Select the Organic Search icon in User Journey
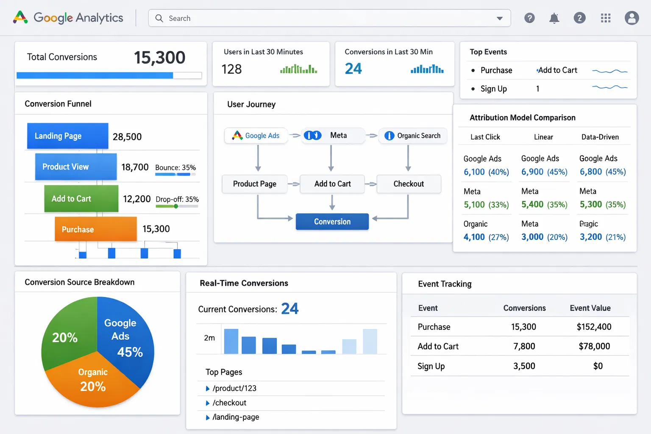The width and height of the screenshot is (651, 434). [389, 135]
